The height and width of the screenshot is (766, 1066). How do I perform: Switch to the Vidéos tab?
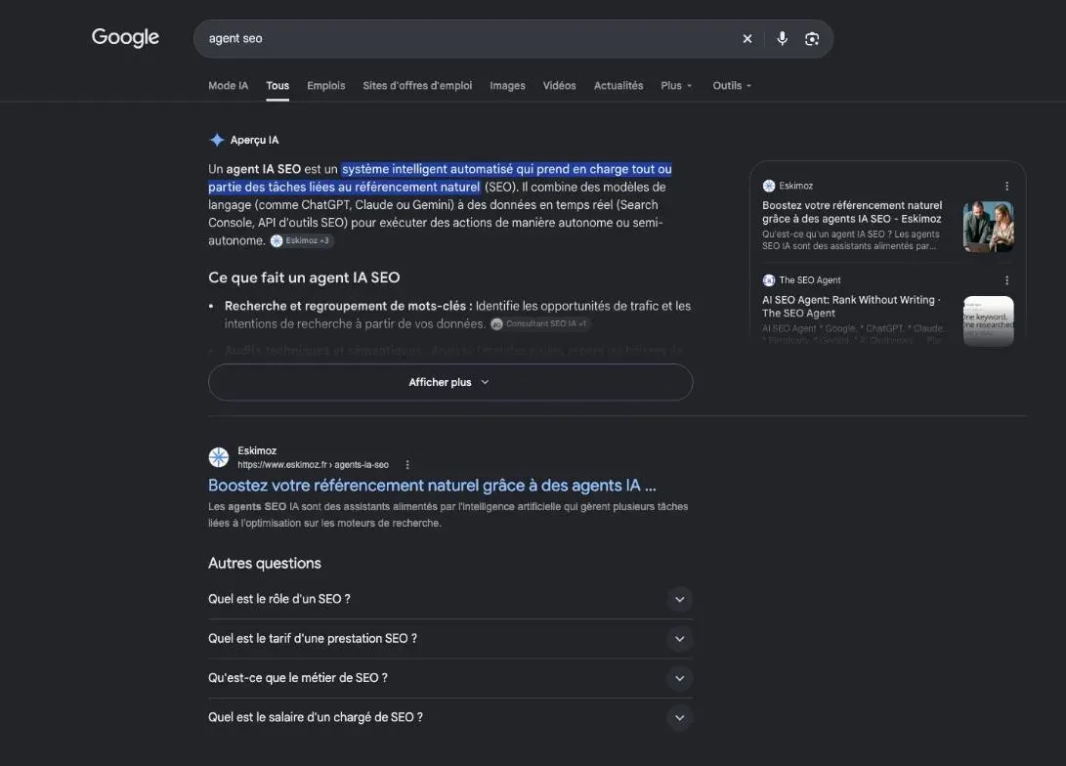point(559,86)
